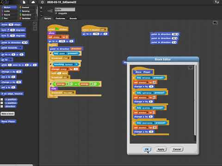222x166 pixels.
Task: Click the move 10 steps block
Action: tap(11, 24)
